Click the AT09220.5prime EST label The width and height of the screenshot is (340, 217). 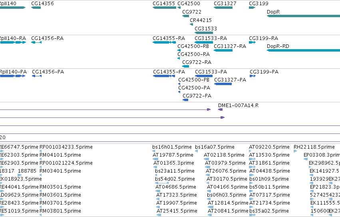[269, 147]
